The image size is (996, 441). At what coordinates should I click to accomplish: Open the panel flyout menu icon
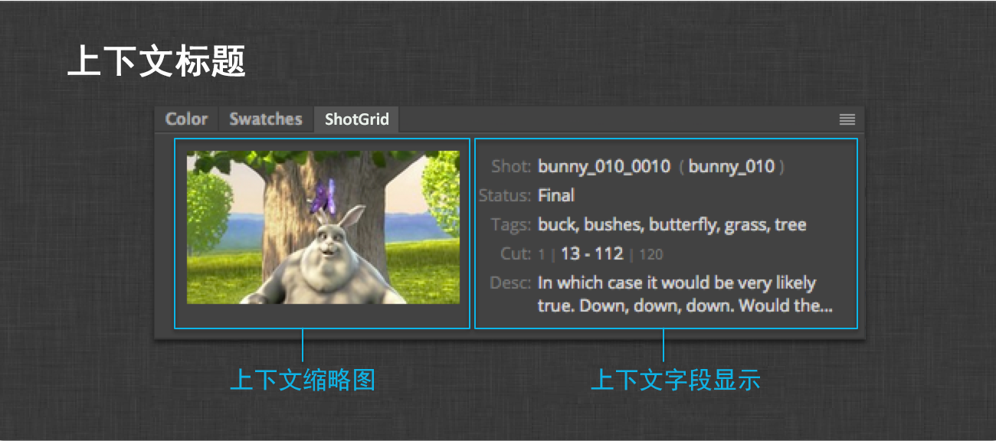tap(847, 119)
